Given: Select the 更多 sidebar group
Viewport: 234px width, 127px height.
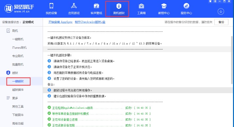Looking at the screenshot, I should click(12, 98).
